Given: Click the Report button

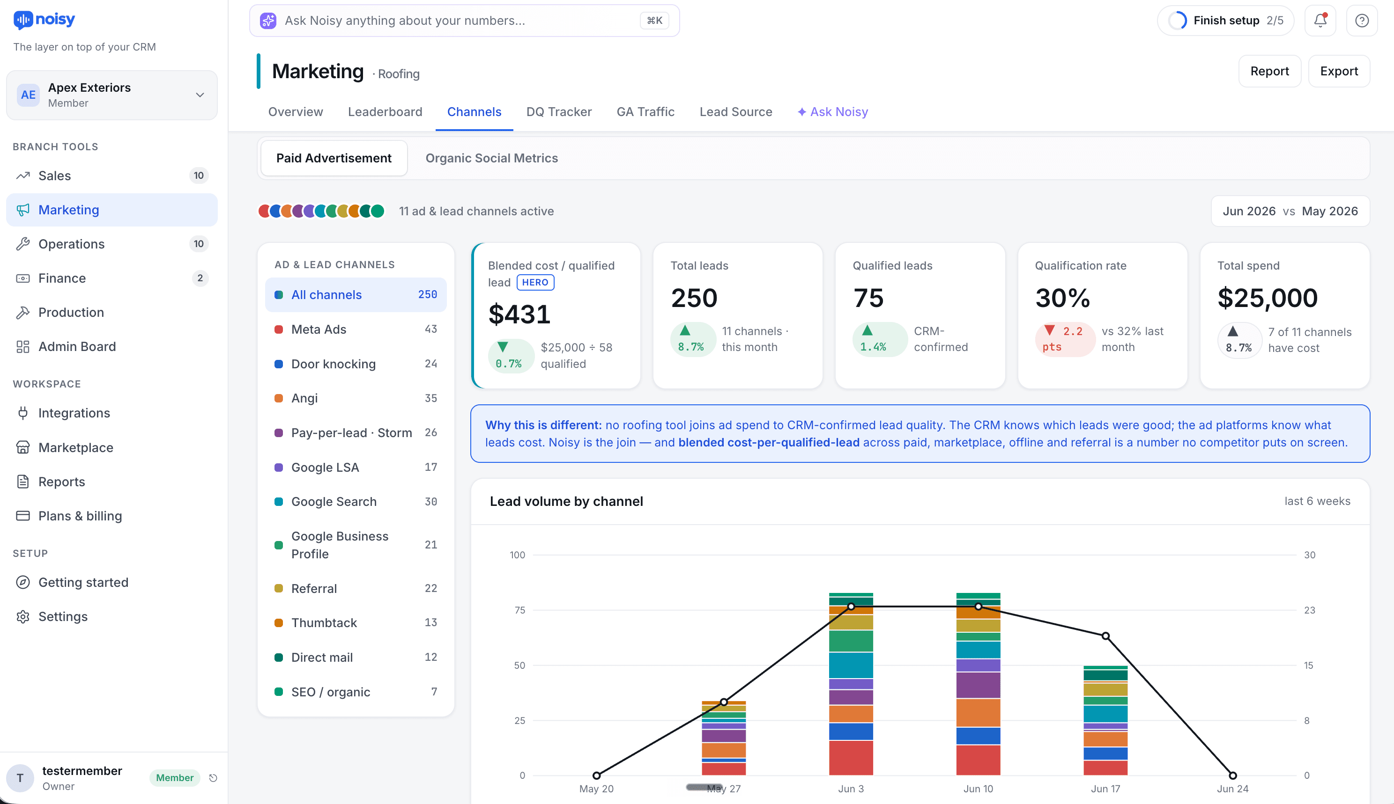Looking at the screenshot, I should tap(1269, 71).
